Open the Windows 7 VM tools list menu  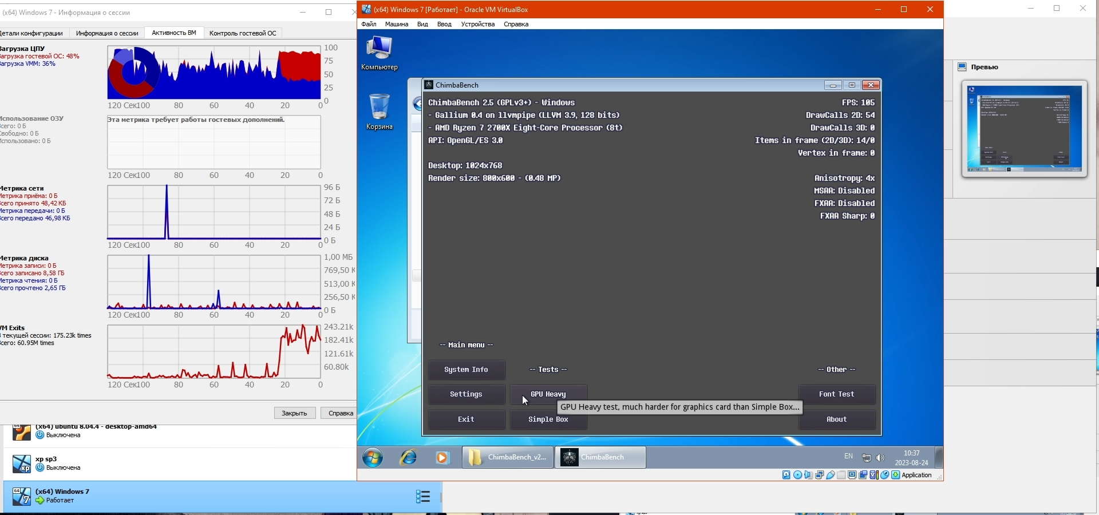point(423,496)
